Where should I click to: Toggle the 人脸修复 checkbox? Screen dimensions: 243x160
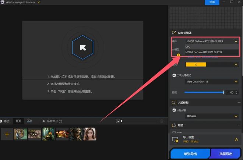[x=174, y=110]
